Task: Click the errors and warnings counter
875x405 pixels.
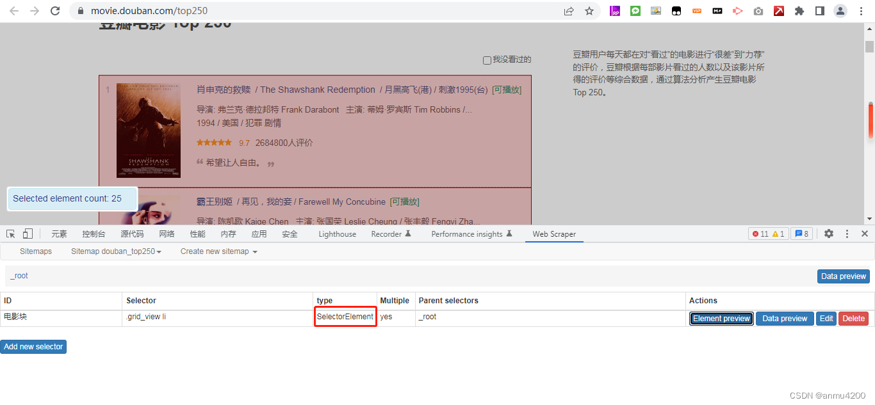Action: pyautogui.click(x=769, y=234)
